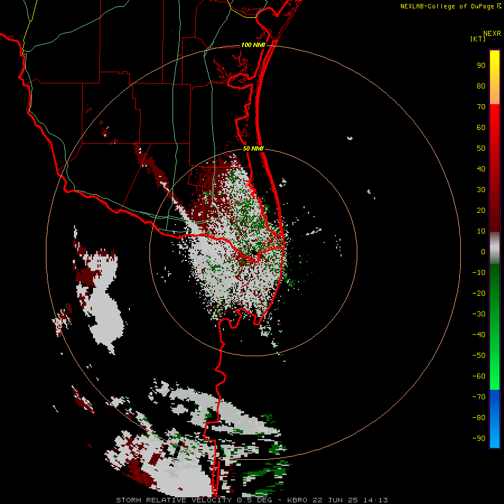This screenshot has width=504, height=504.
Task: Click the 50 value on the velocity scale
Action: [481, 148]
